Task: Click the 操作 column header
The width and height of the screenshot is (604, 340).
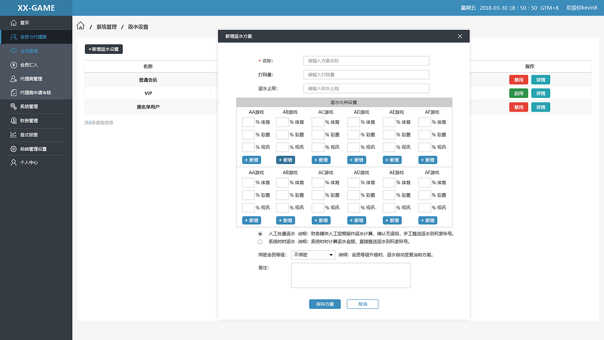Action: [x=530, y=67]
